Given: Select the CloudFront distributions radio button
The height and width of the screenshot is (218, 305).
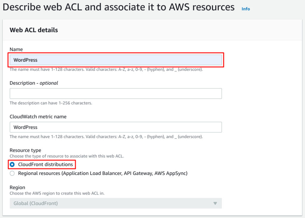Looking at the screenshot, I should click(x=12, y=165).
